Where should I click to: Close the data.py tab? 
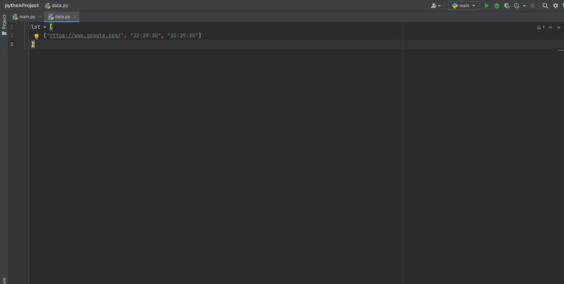[75, 17]
